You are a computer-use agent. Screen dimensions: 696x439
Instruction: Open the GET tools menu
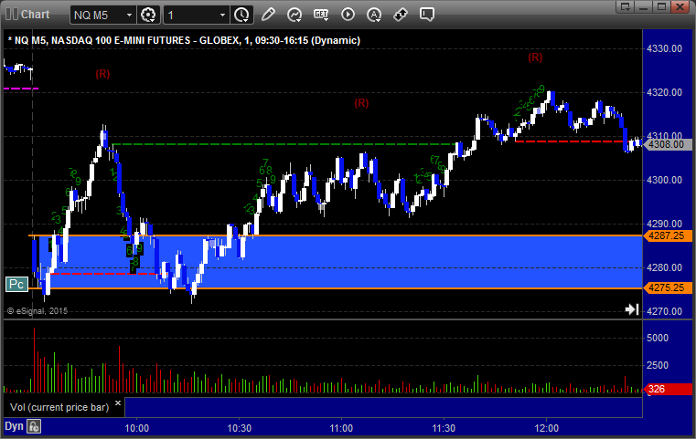click(321, 15)
